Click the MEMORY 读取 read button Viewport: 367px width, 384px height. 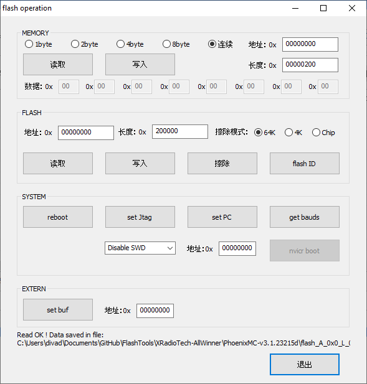point(58,64)
